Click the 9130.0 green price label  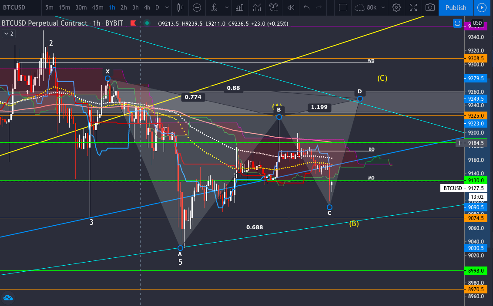tap(476, 181)
